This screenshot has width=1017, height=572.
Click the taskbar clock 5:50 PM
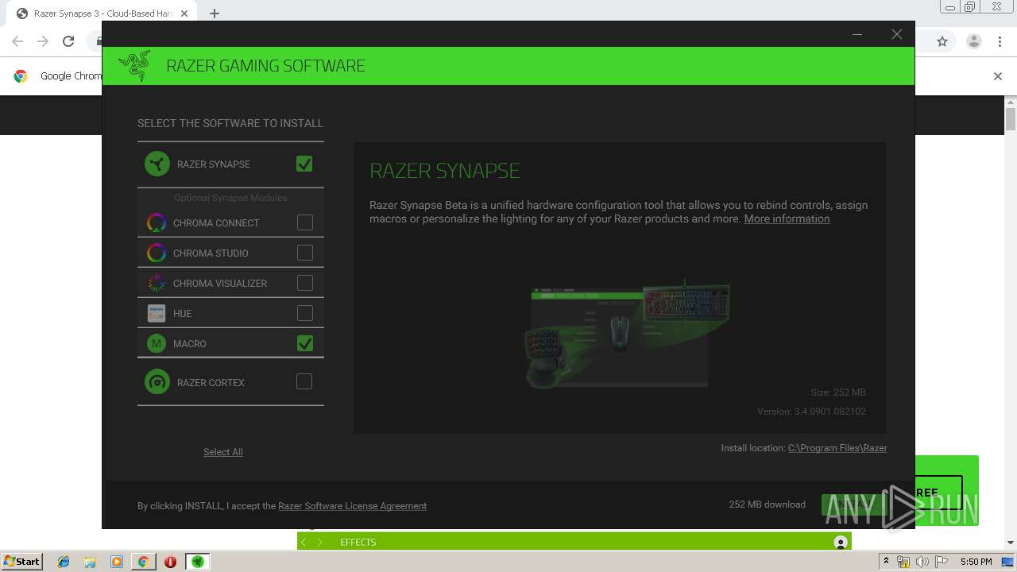tap(976, 562)
